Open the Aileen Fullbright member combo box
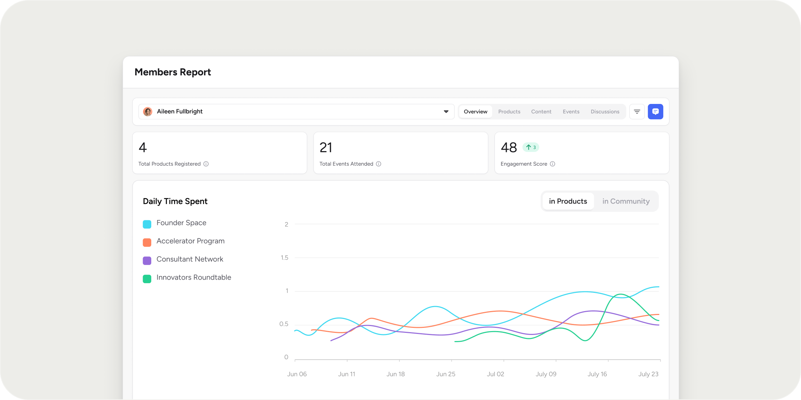This screenshot has height=400, width=801. point(296,112)
